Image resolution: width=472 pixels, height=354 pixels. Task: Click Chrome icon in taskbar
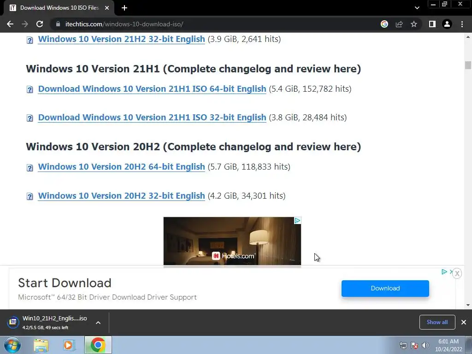pos(98,345)
